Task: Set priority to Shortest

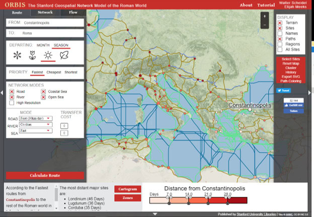Action: click(x=71, y=73)
